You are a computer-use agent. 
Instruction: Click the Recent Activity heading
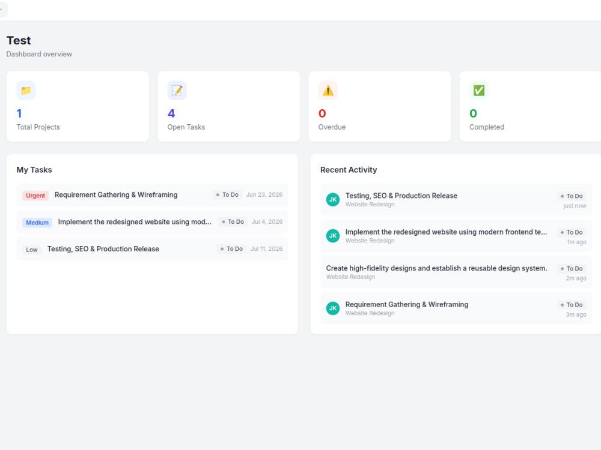pos(349,170)
